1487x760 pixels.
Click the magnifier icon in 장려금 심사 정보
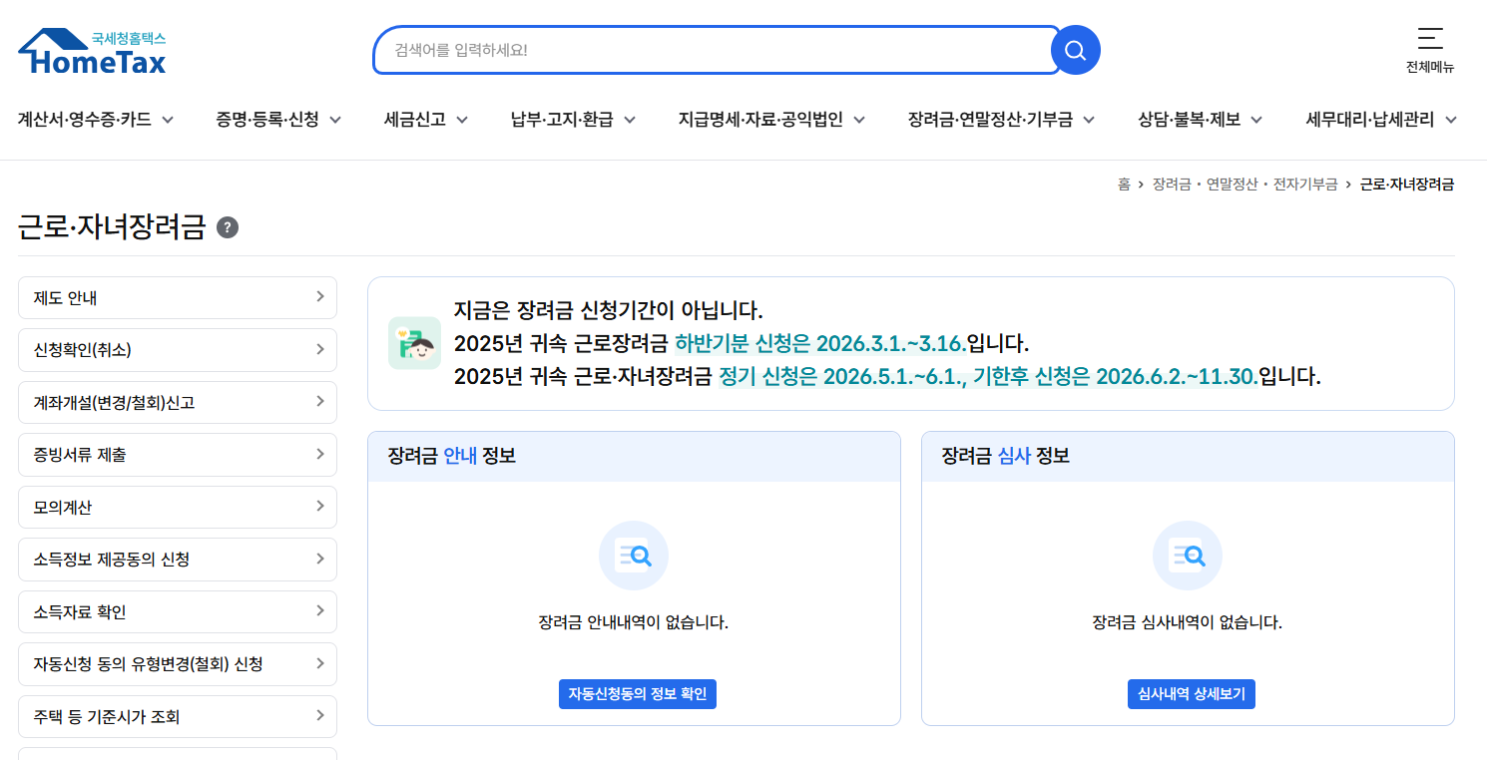tap(1188, 556)
